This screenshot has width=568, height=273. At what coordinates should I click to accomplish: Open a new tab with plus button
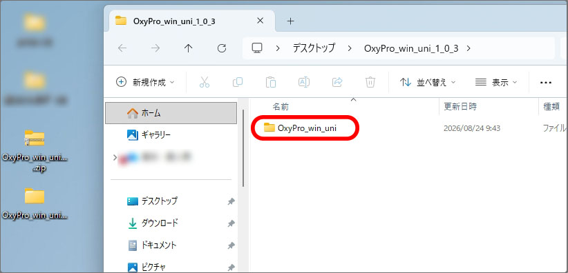coord(290,21)
